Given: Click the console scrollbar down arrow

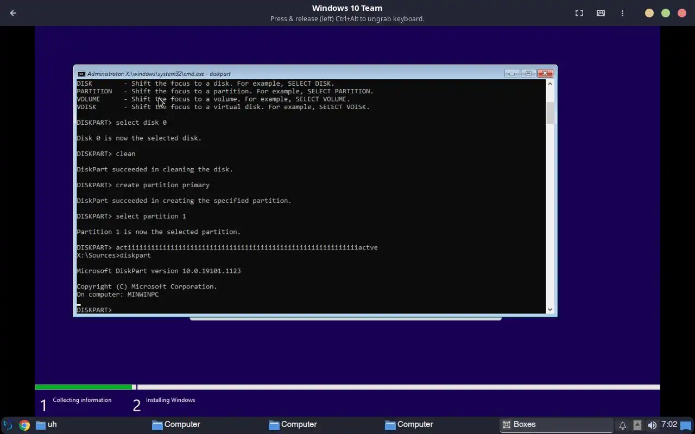Looking at the screenshot, I should (x=549, y=310).
